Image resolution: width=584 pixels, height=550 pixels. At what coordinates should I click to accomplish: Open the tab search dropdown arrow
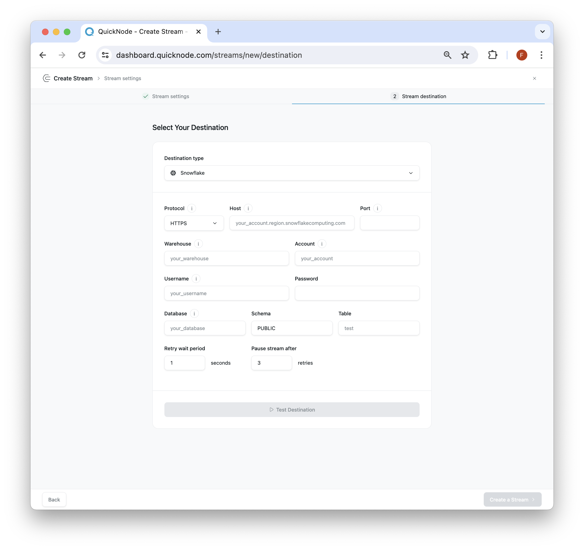(x=542, y=31)
